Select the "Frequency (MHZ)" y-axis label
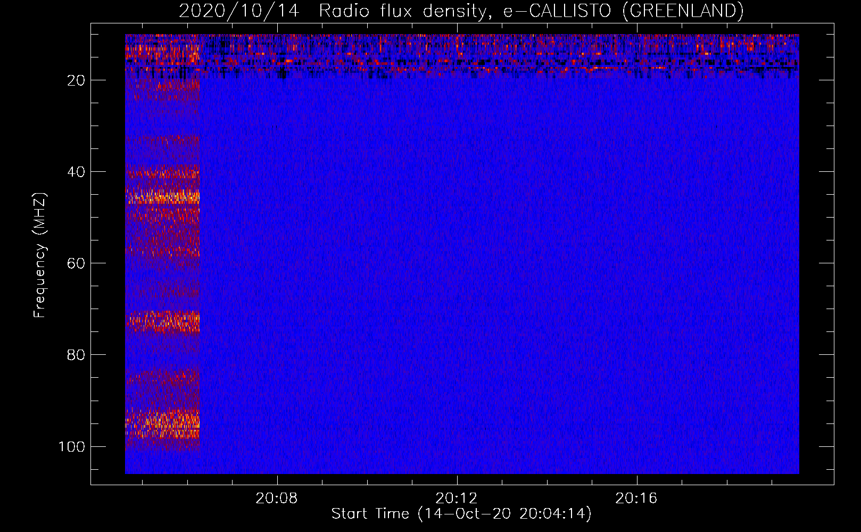Viewport: 861px width, 532px height. click(40, 255)
